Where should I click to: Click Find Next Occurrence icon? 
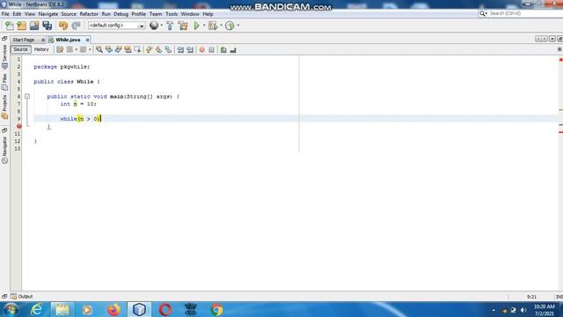point(118,50)
